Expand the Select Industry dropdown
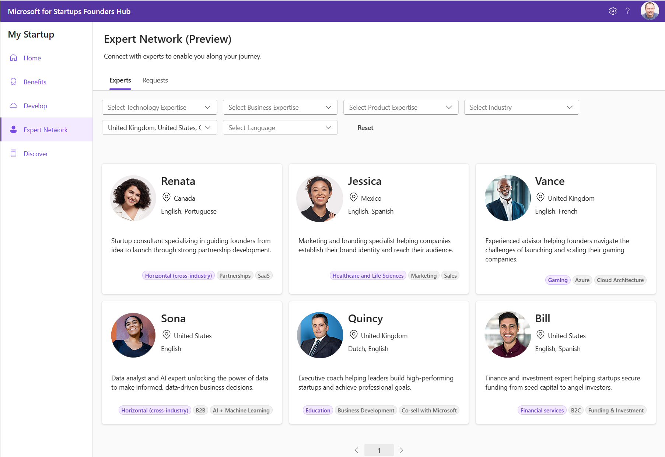This screenshot has width=665, height=457. tap(521, 107)
